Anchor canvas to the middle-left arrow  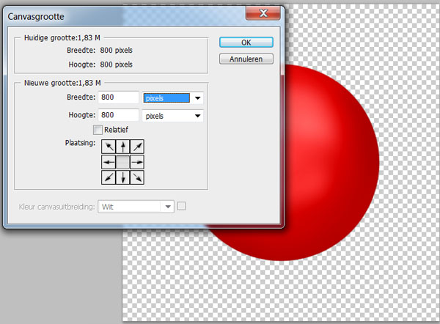click(109, 162)
